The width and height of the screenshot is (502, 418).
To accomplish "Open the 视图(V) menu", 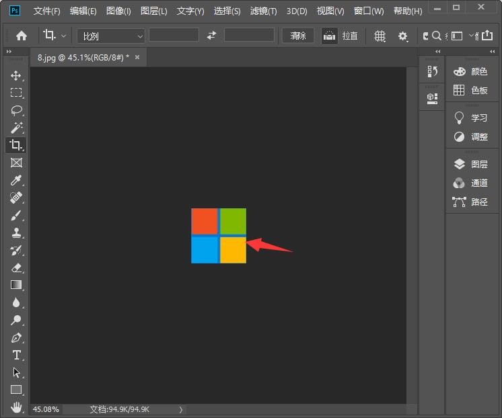I will (330, 11).
